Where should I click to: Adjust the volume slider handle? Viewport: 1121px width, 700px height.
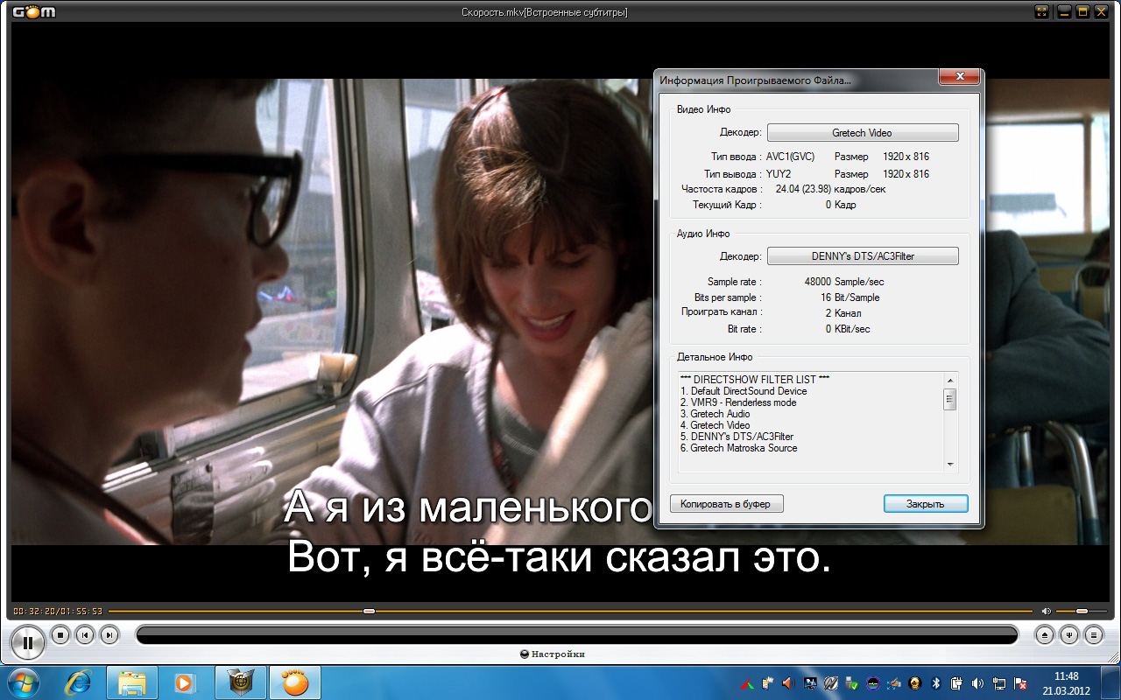coord(1082,611)
